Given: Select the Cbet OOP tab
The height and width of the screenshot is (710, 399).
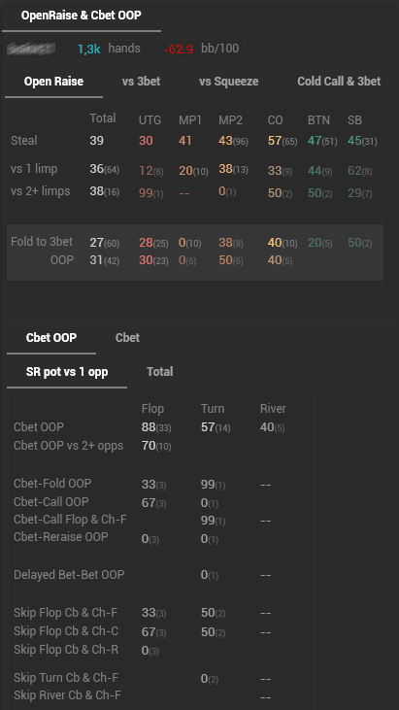Looking at the screenshot, I should (51, 338).
